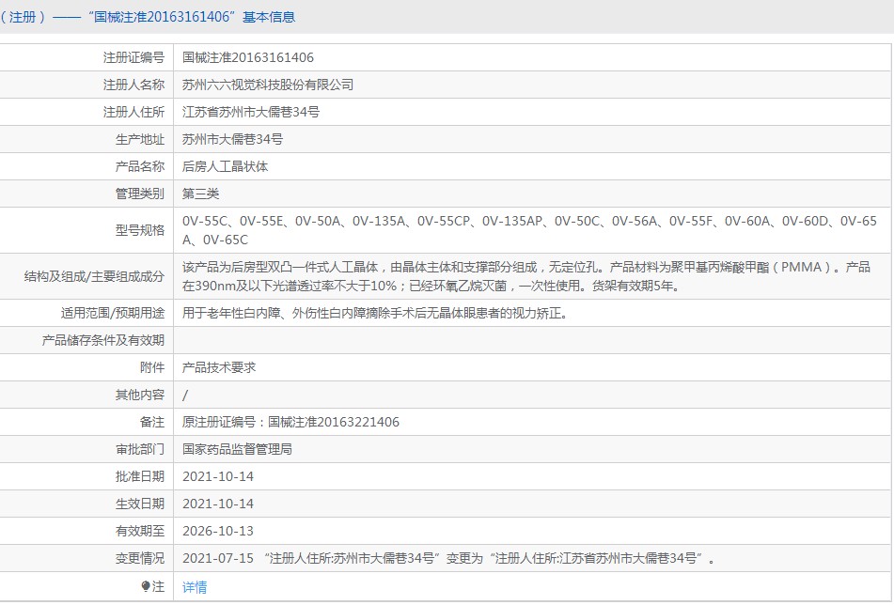Open the 详情 details link
Image resolution: width=894 pixels, height=605 pixels.
[195, 587]
